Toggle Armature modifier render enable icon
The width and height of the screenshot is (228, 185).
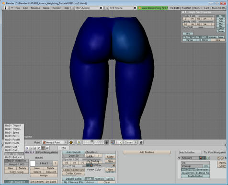tap(201, 158)
